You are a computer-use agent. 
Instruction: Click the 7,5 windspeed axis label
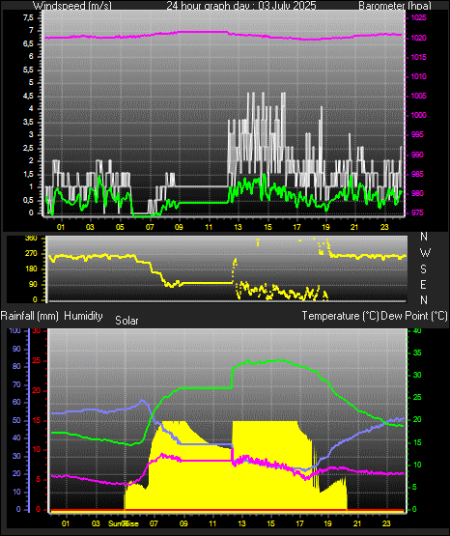coord(29,17)
